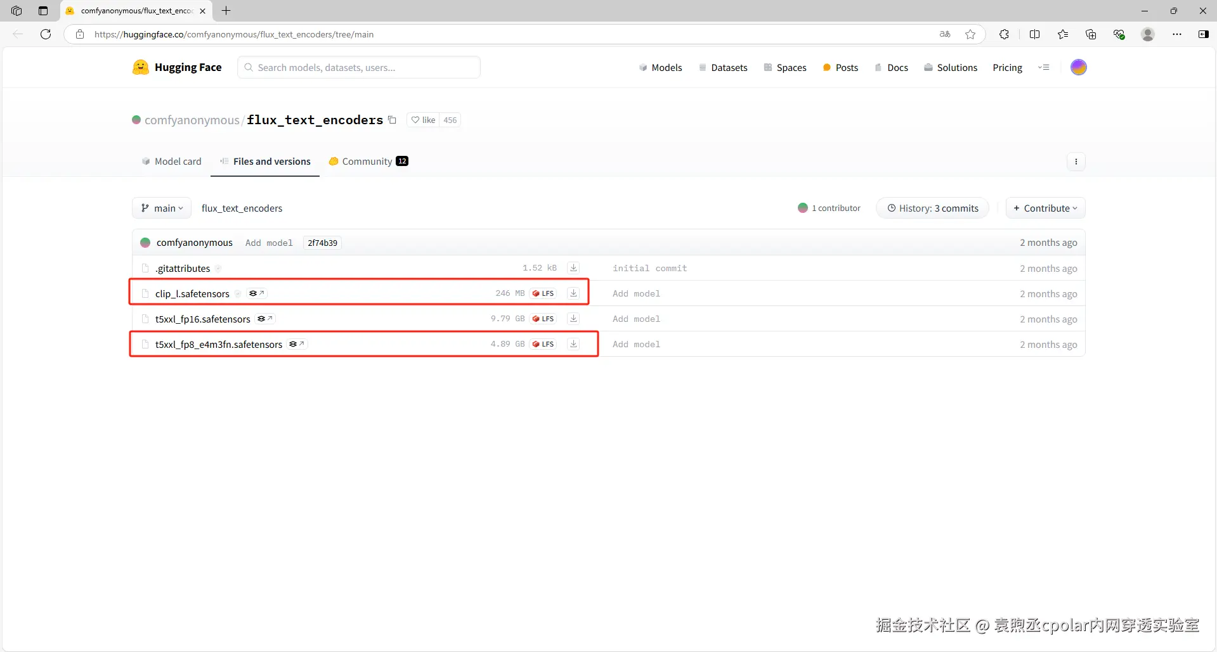Open commit hash 2f74b39
The image size is (1217, 652).
[x=322, y=243]
